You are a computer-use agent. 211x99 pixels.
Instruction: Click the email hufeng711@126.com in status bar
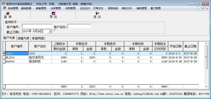[x=146, y=94]
